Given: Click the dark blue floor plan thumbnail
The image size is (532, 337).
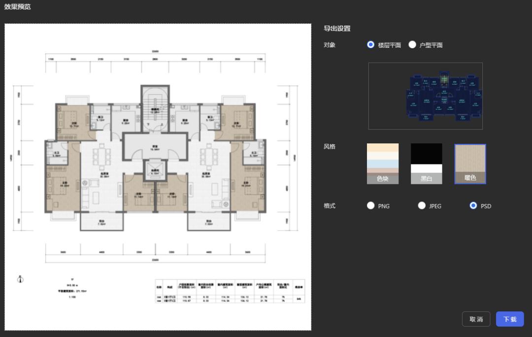Looking at the screenshot, I should click(426, 96).
